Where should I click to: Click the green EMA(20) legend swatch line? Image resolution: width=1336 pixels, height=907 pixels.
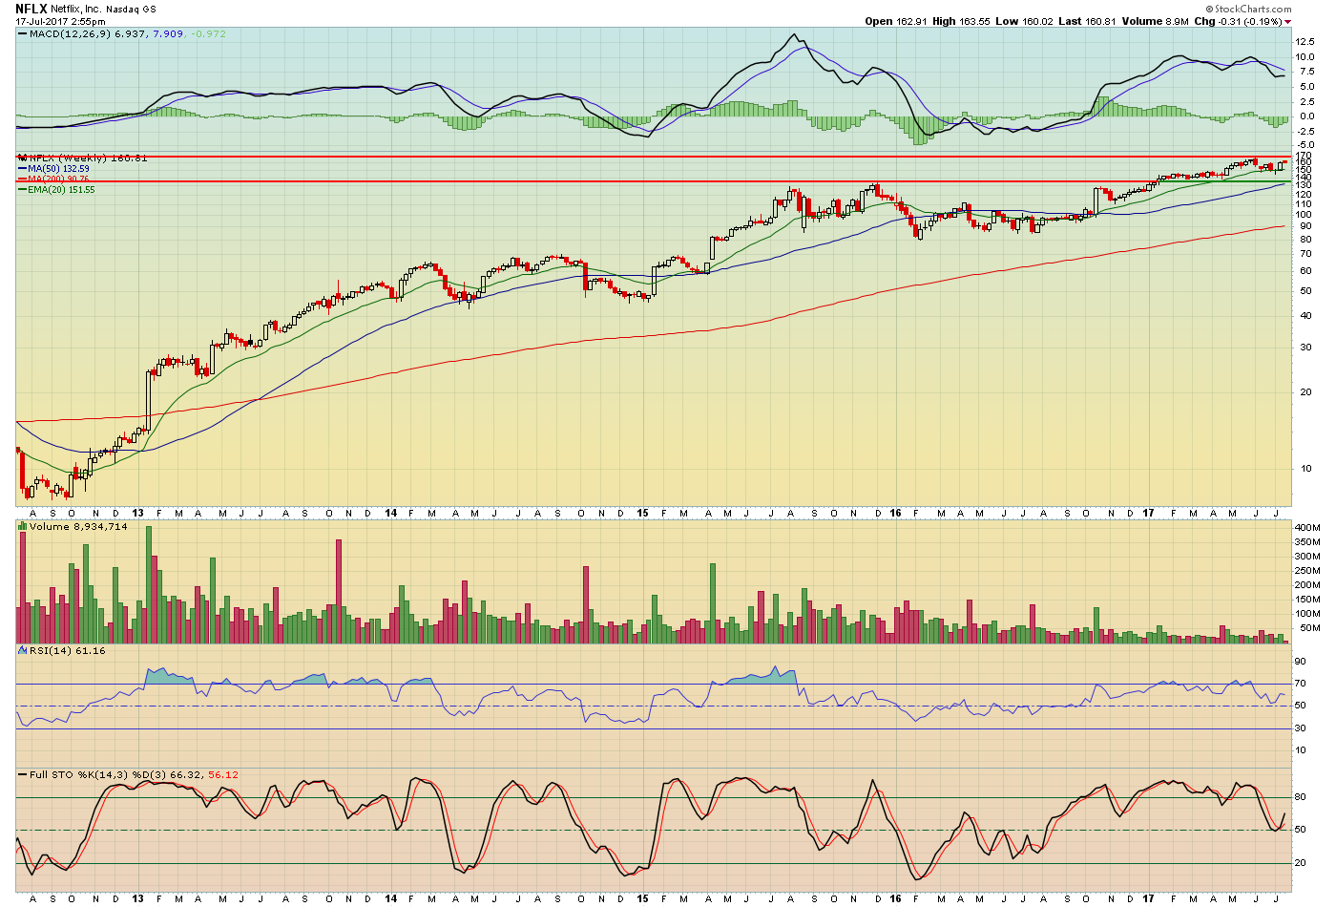click(22, 189)
